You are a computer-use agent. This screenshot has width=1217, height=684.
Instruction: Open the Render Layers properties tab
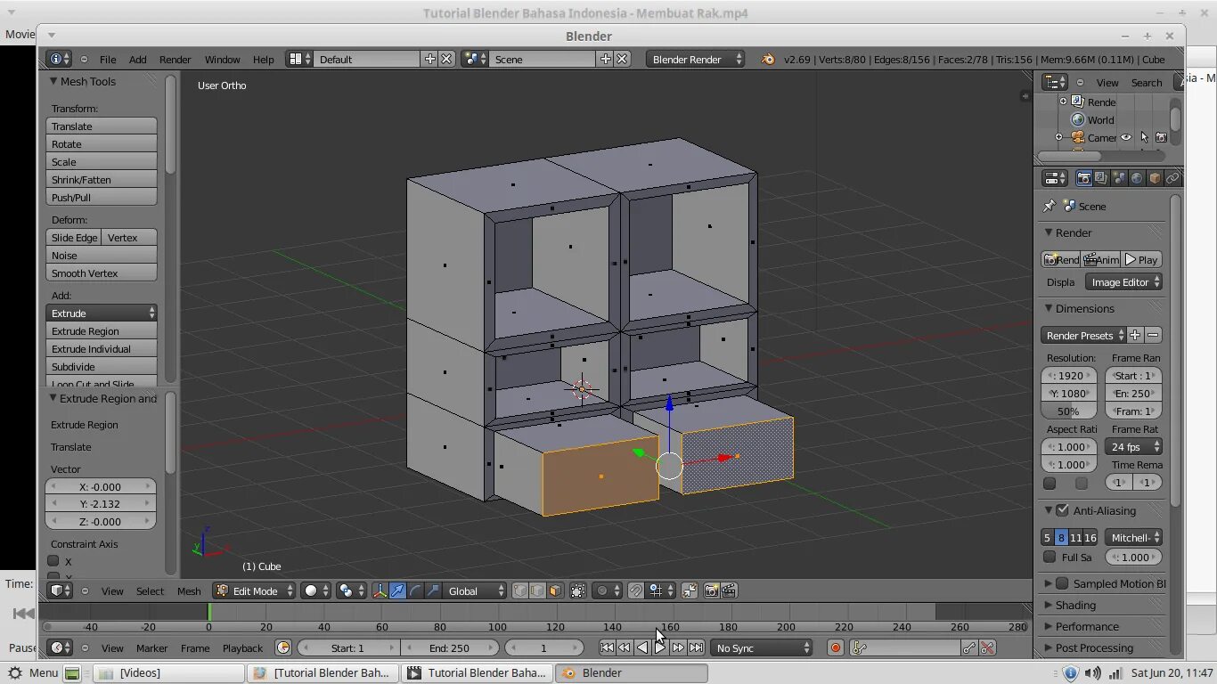[x=1101, y=178]
